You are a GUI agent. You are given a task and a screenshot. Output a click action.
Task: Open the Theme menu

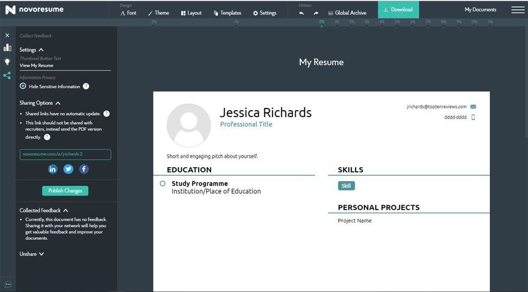[x=158, y=13]
